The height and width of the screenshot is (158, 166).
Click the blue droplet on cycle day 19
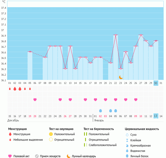[101, 110]
